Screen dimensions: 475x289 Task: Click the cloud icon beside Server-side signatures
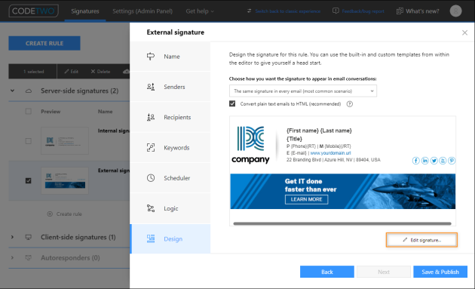(x=29, y=91)
